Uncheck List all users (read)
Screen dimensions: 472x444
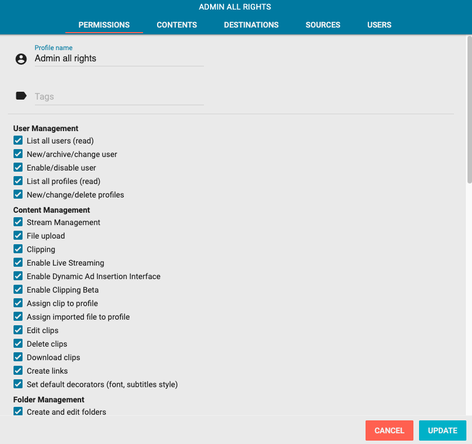(18, 141)
